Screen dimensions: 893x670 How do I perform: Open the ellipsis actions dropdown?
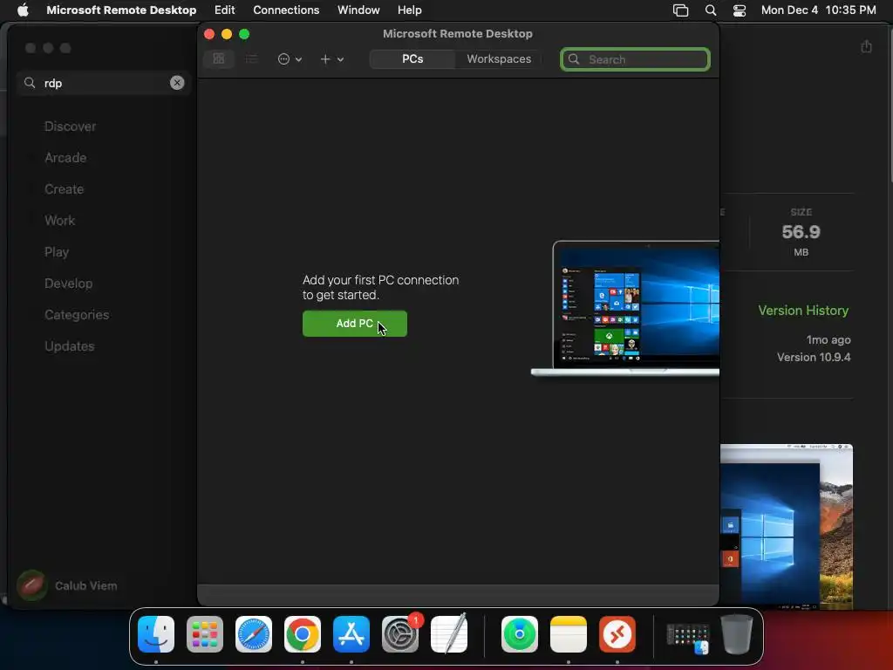point(290,58)
